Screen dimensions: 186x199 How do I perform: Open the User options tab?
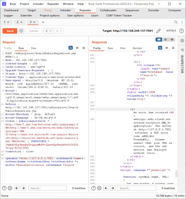(x=76, y=16)
